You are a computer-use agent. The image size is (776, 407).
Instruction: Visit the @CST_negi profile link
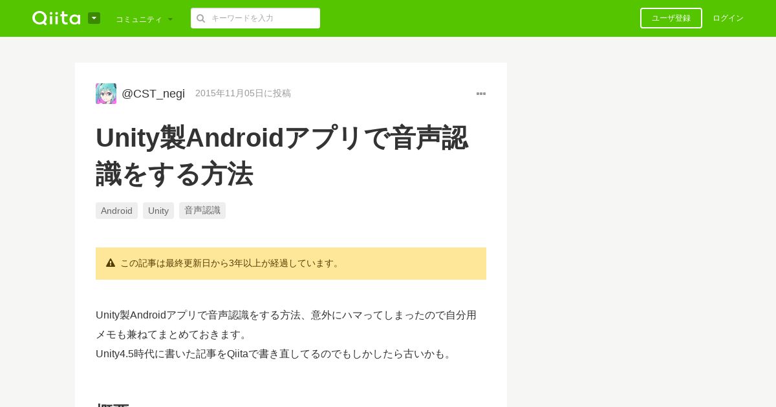(x=153, y=94)
